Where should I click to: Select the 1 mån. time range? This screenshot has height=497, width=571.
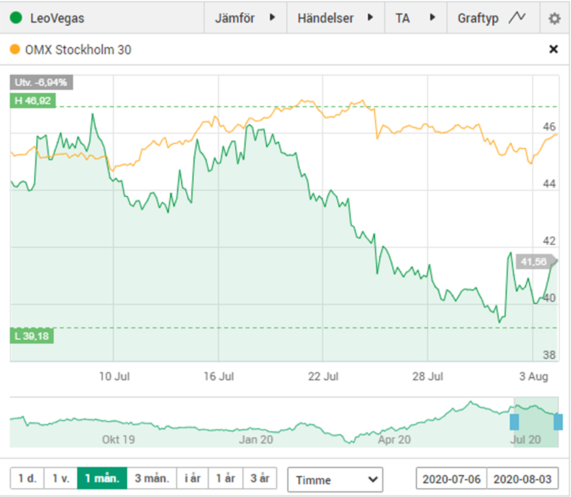pyautogui.click(x=102, y=478)
